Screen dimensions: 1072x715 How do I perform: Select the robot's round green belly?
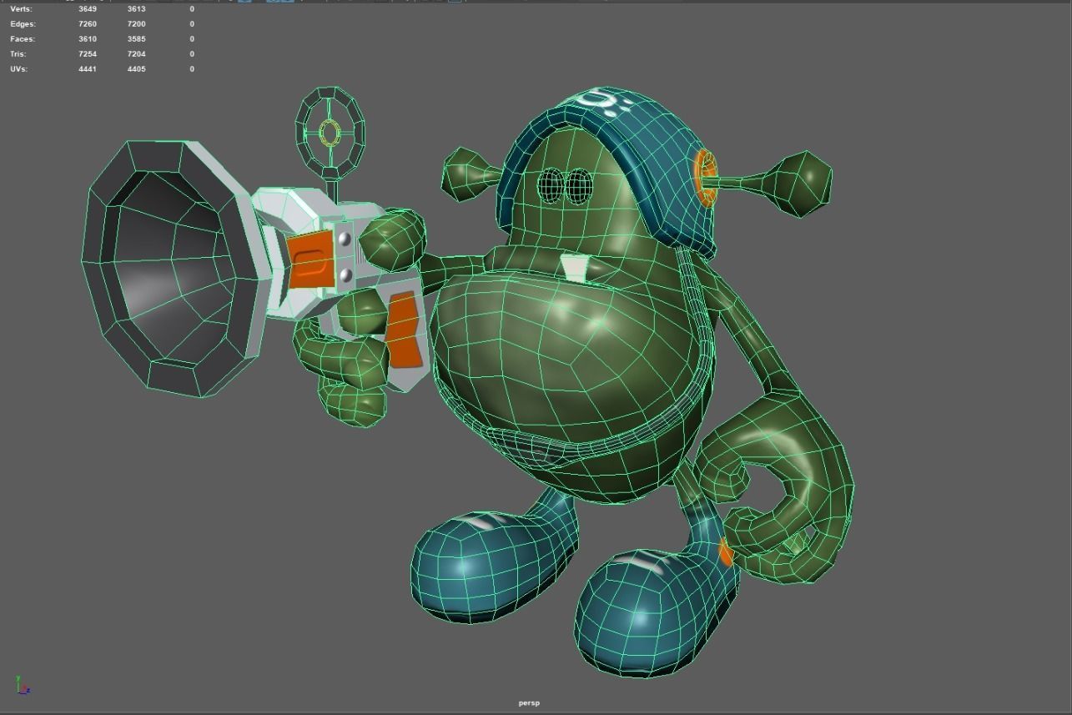(571, 359)
